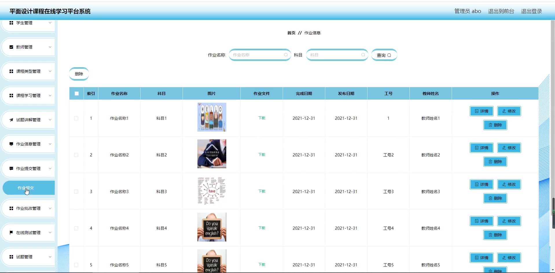Open the HELLO thumbnail in 作业名称1 row
This screenshot has height=273, width=555.
pos(212,117)
